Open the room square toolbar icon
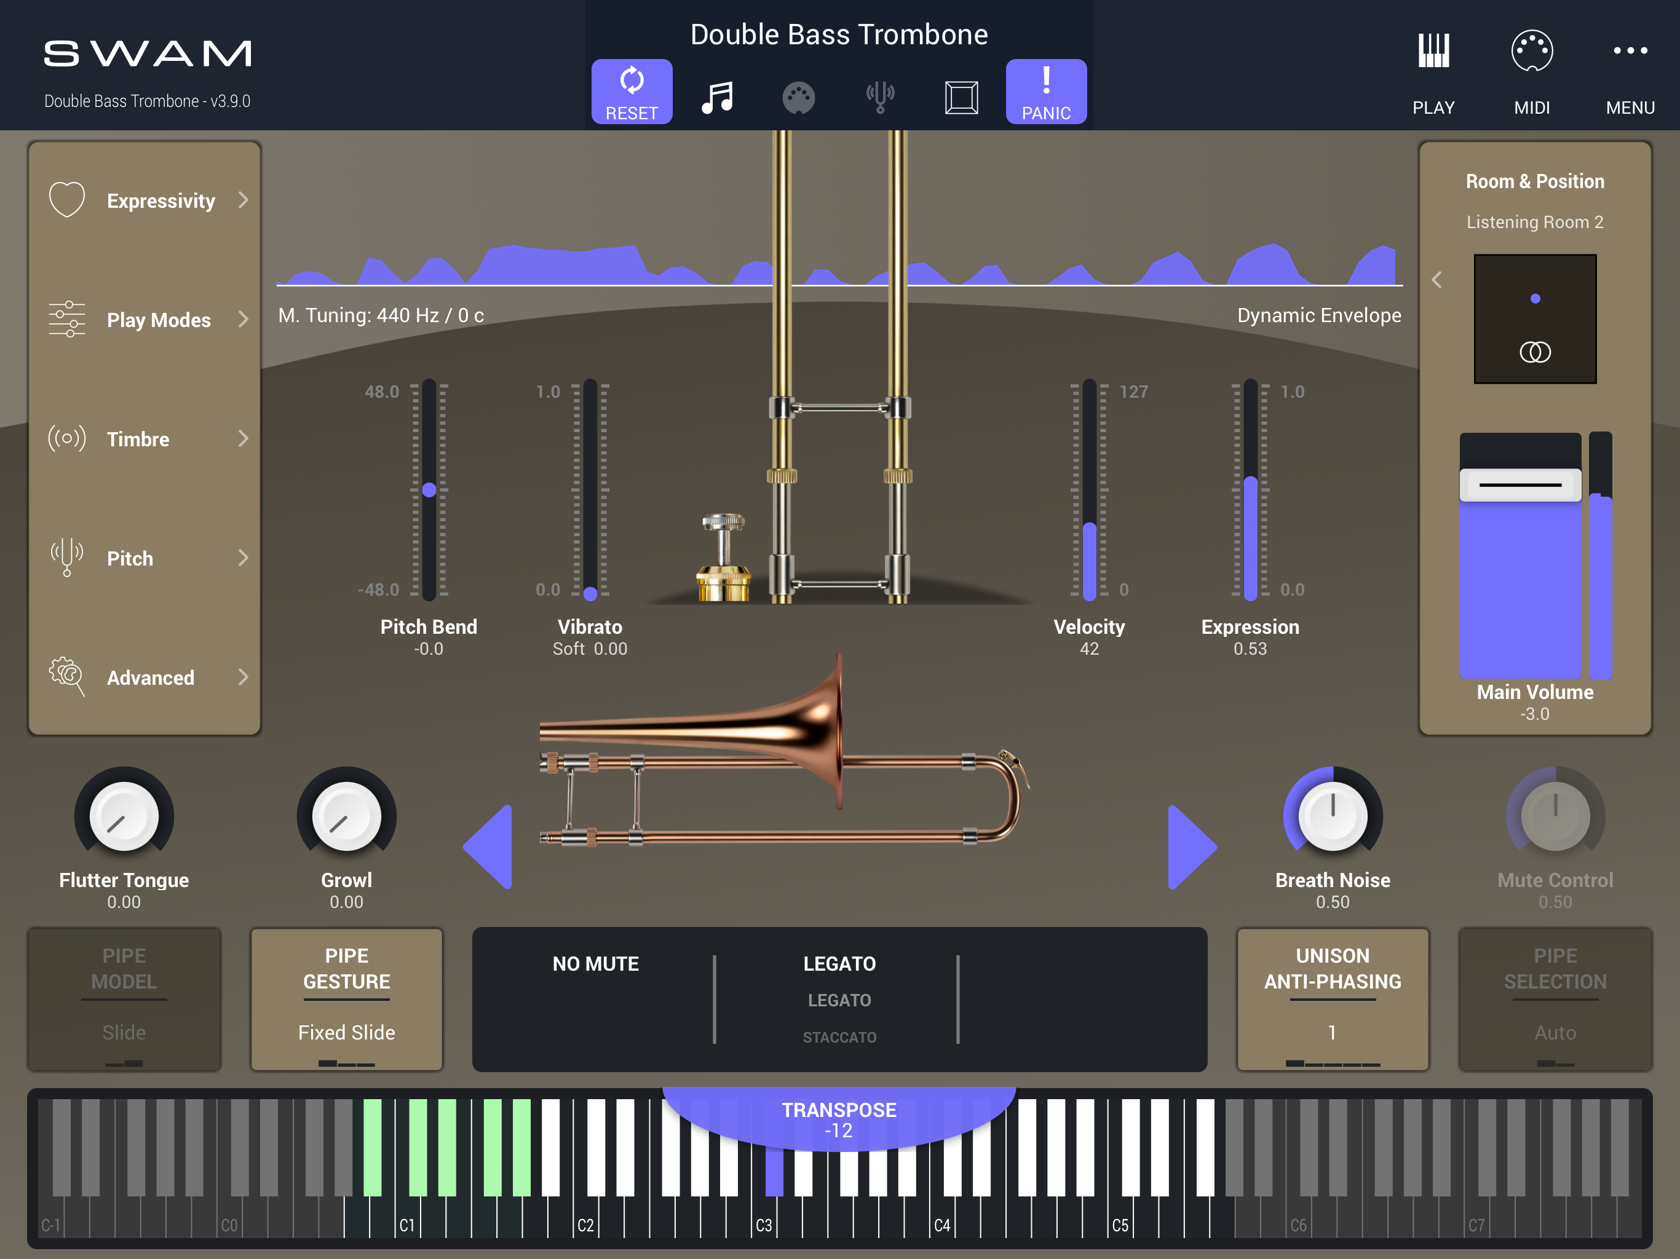 click(x=961, y=97)
